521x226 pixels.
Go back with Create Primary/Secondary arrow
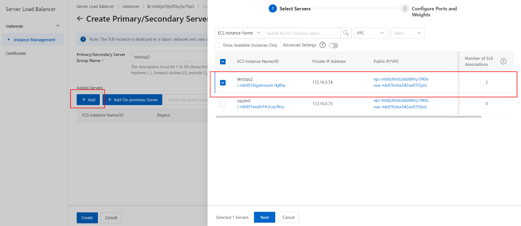tap(80, 19)
